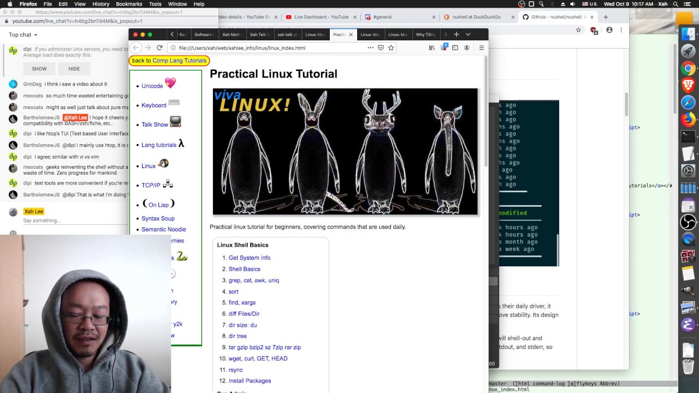Switch to Why Tiling tab
Viewport: 699px width, 393px height.
(x=425, y=34)
